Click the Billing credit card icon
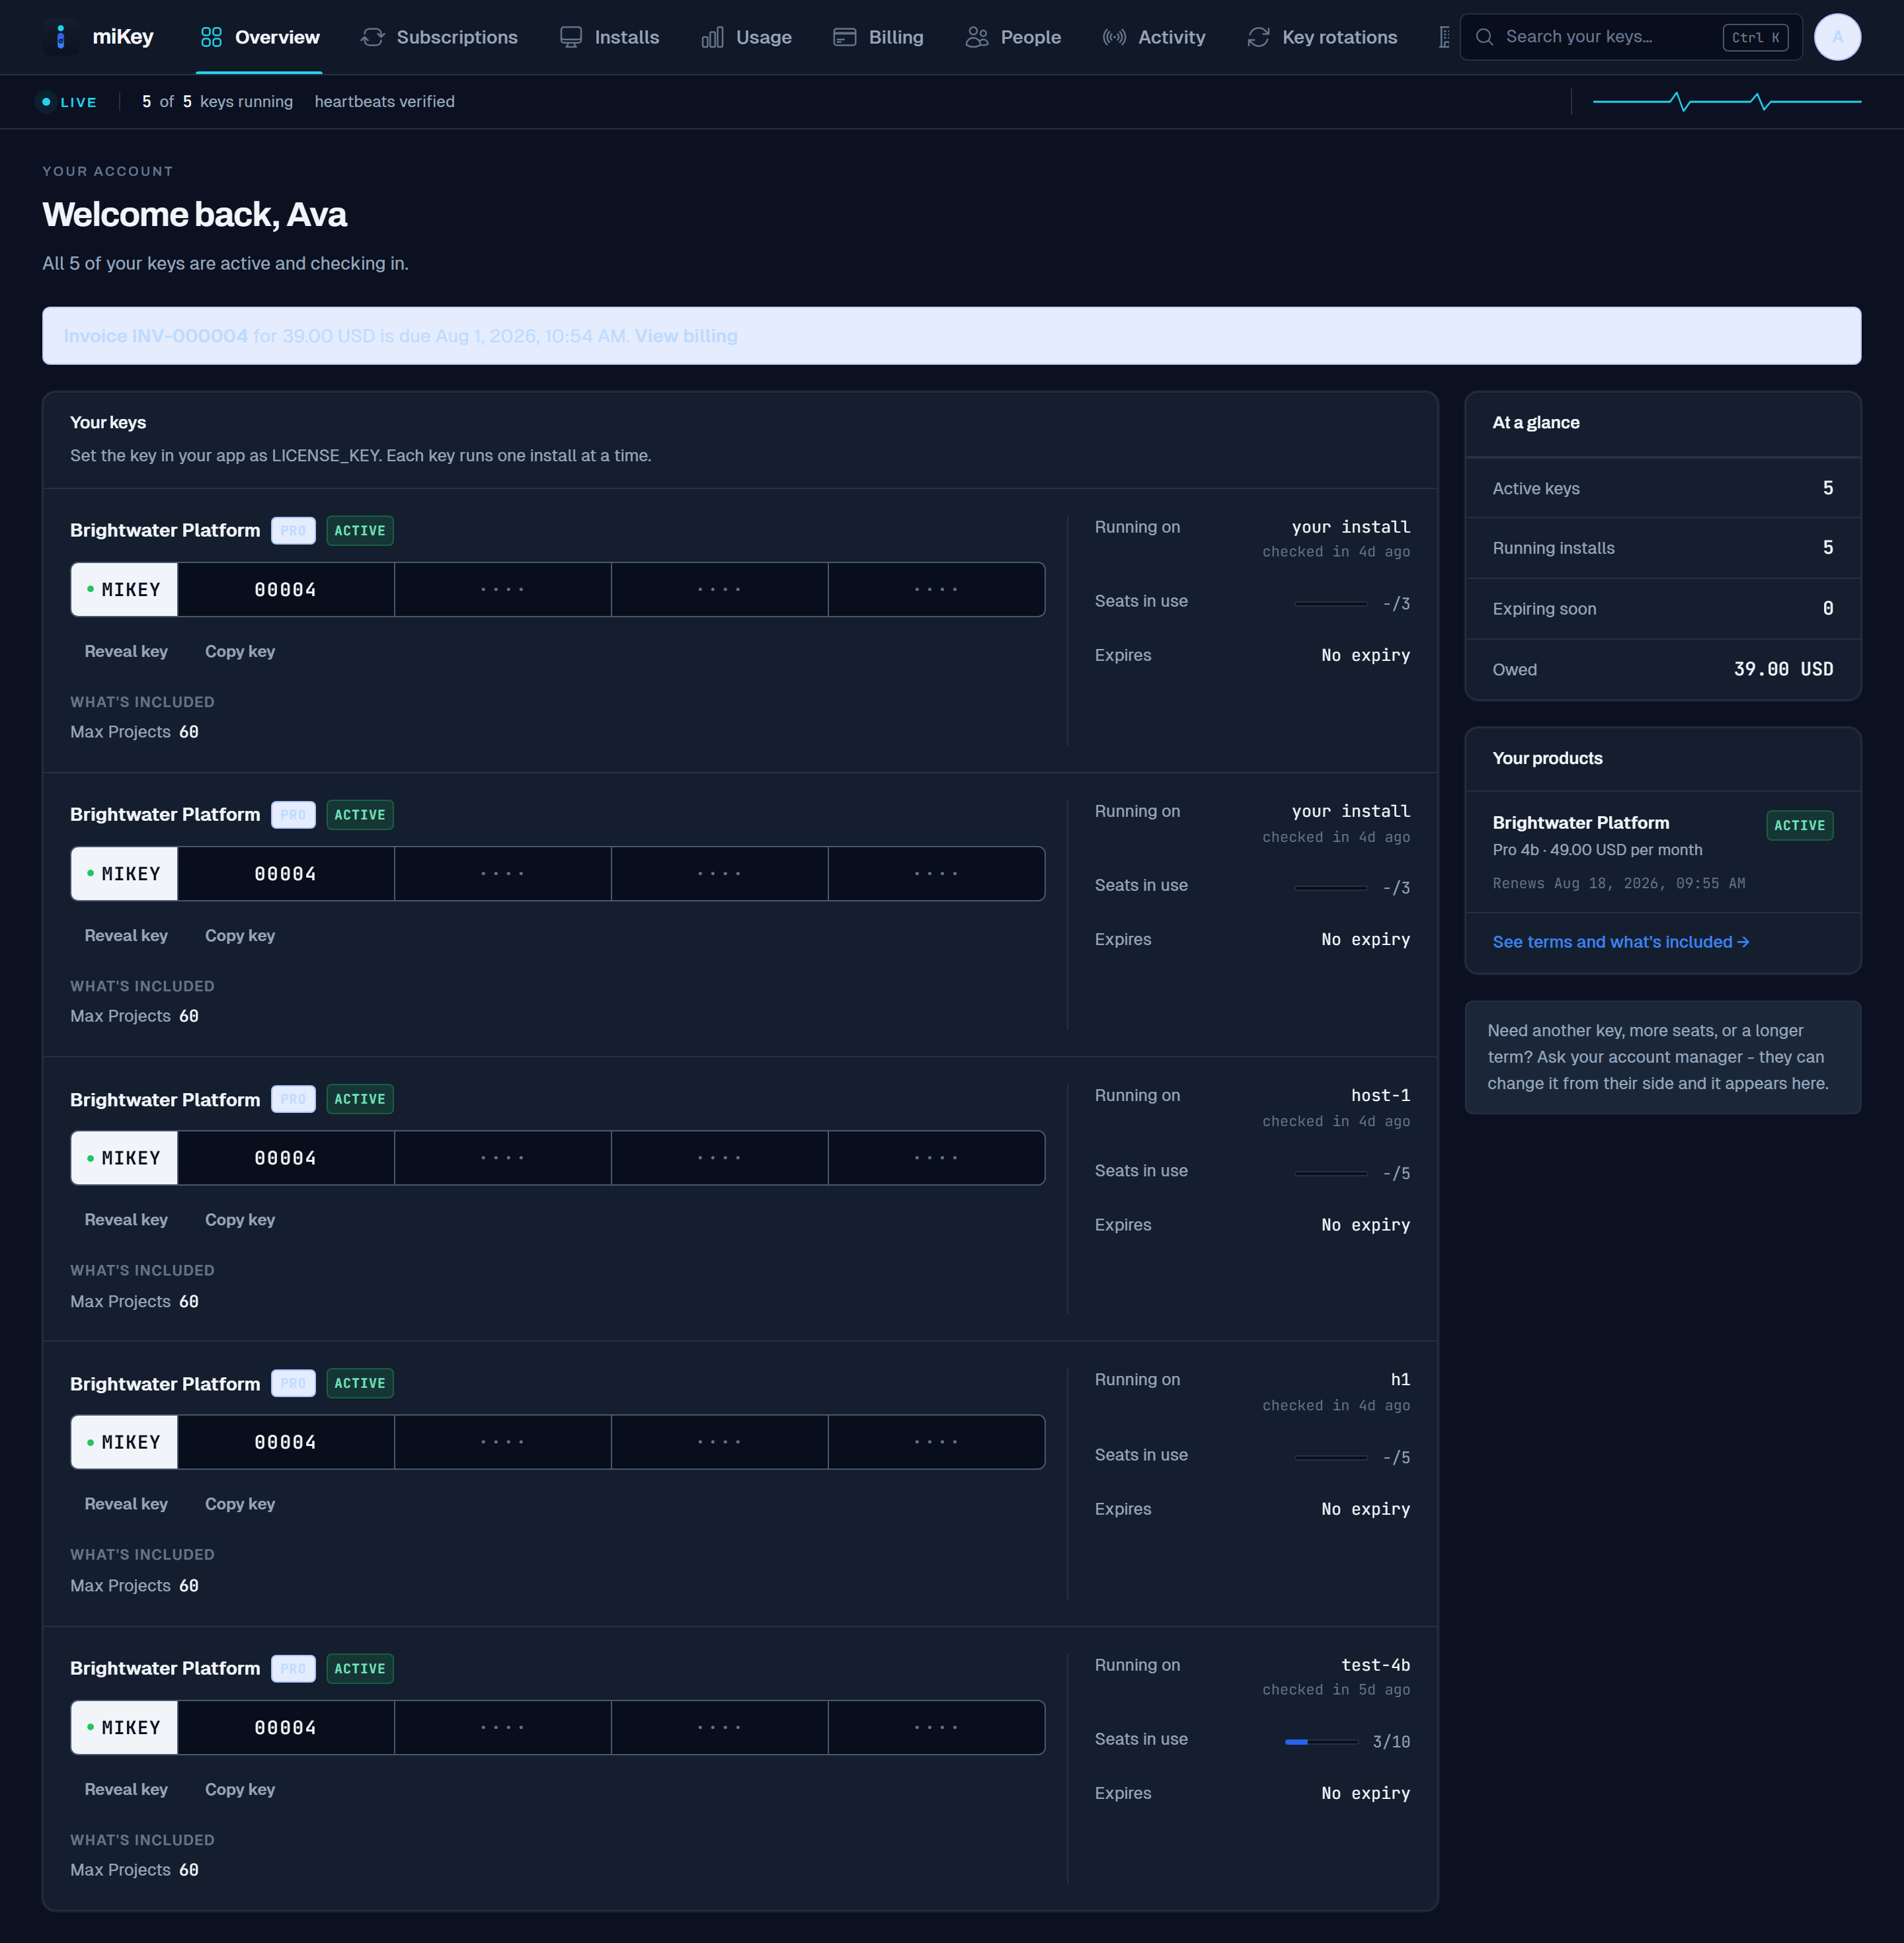Viewport: 1904px width, 1943px height. (845, 37)
